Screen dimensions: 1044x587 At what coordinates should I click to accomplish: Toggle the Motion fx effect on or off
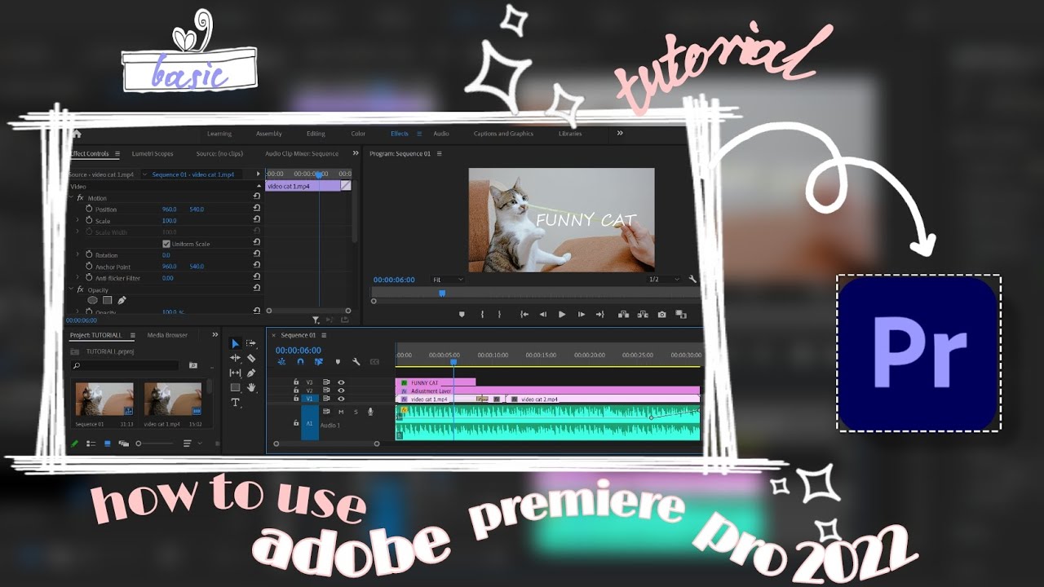80,198
